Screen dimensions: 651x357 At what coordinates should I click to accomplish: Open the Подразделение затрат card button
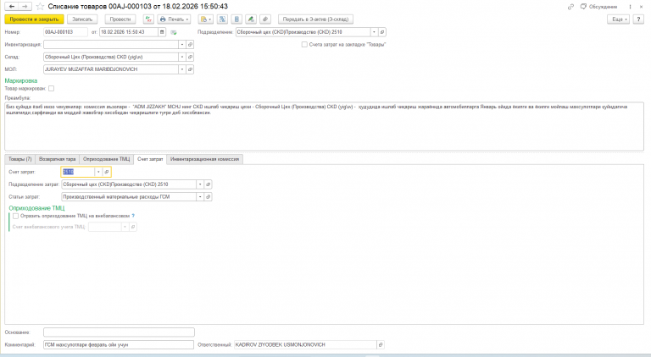click(x=209, y=184)
